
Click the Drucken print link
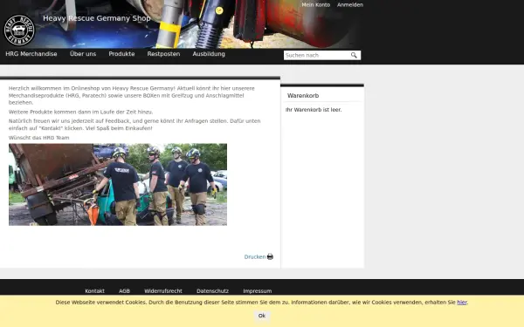pos(255,256)
